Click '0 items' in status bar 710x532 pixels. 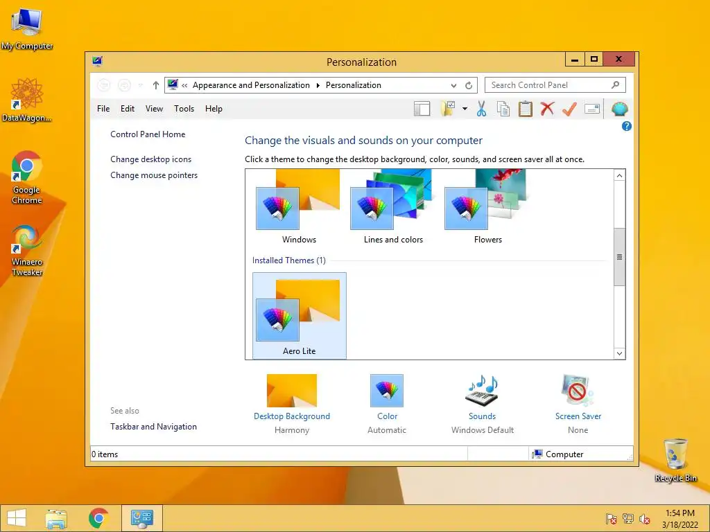(x=105, y=454)
